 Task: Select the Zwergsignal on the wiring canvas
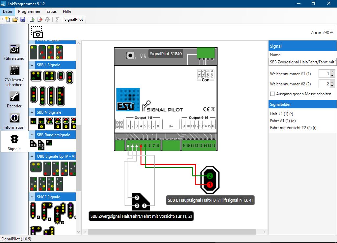click(141, 201)
